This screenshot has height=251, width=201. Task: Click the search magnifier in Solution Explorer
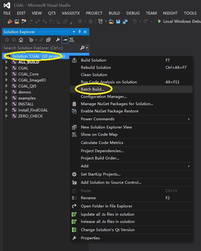82,48
